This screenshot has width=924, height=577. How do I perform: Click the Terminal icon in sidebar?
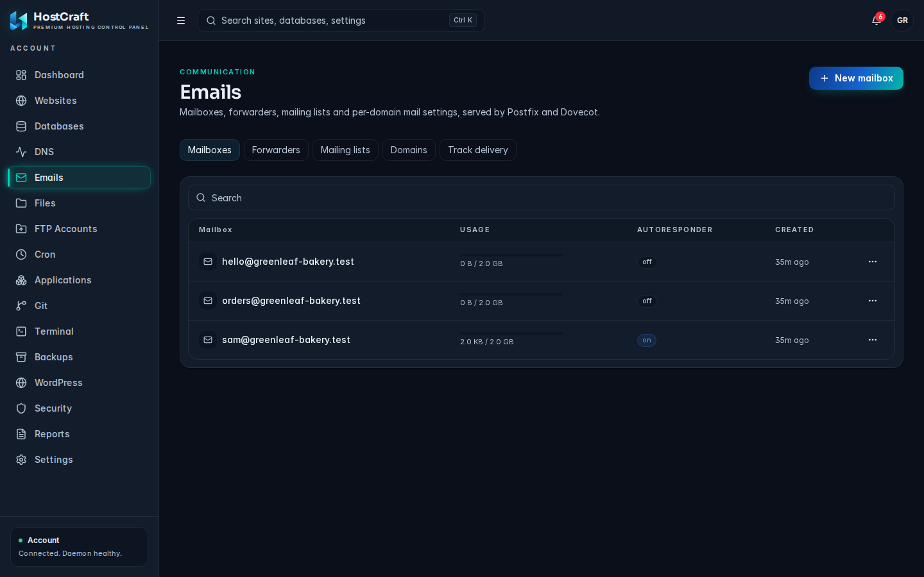click(x=21, y=331)
